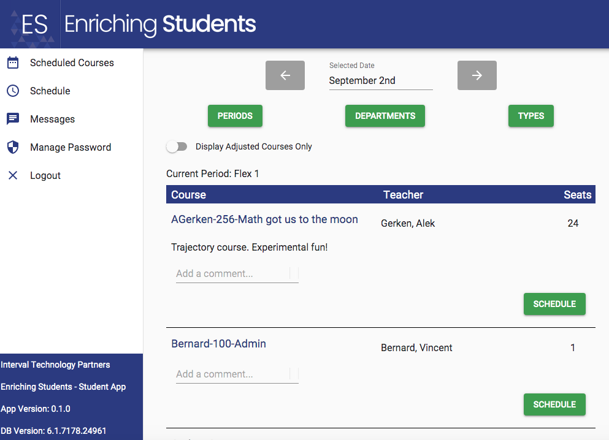Click the Manage Password shield icon
This screenshot has height=440, width=609.
(13, 147)
